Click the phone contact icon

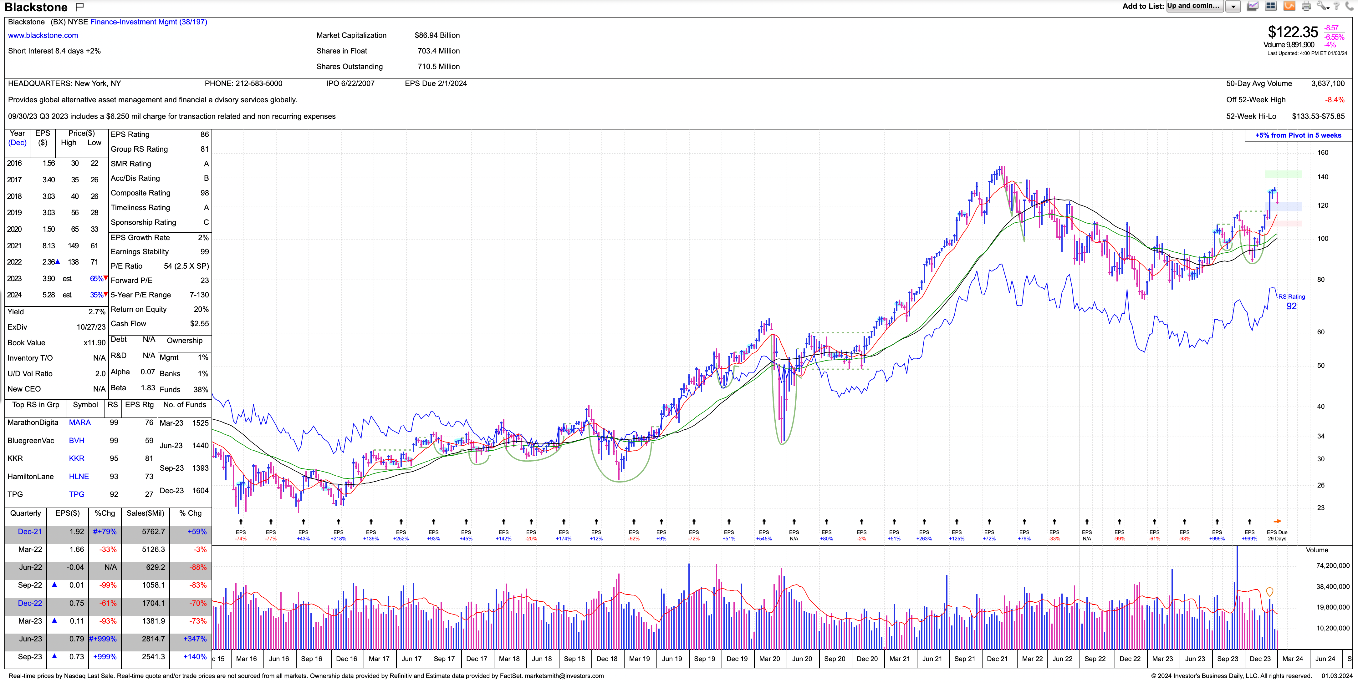[1350, 6]
